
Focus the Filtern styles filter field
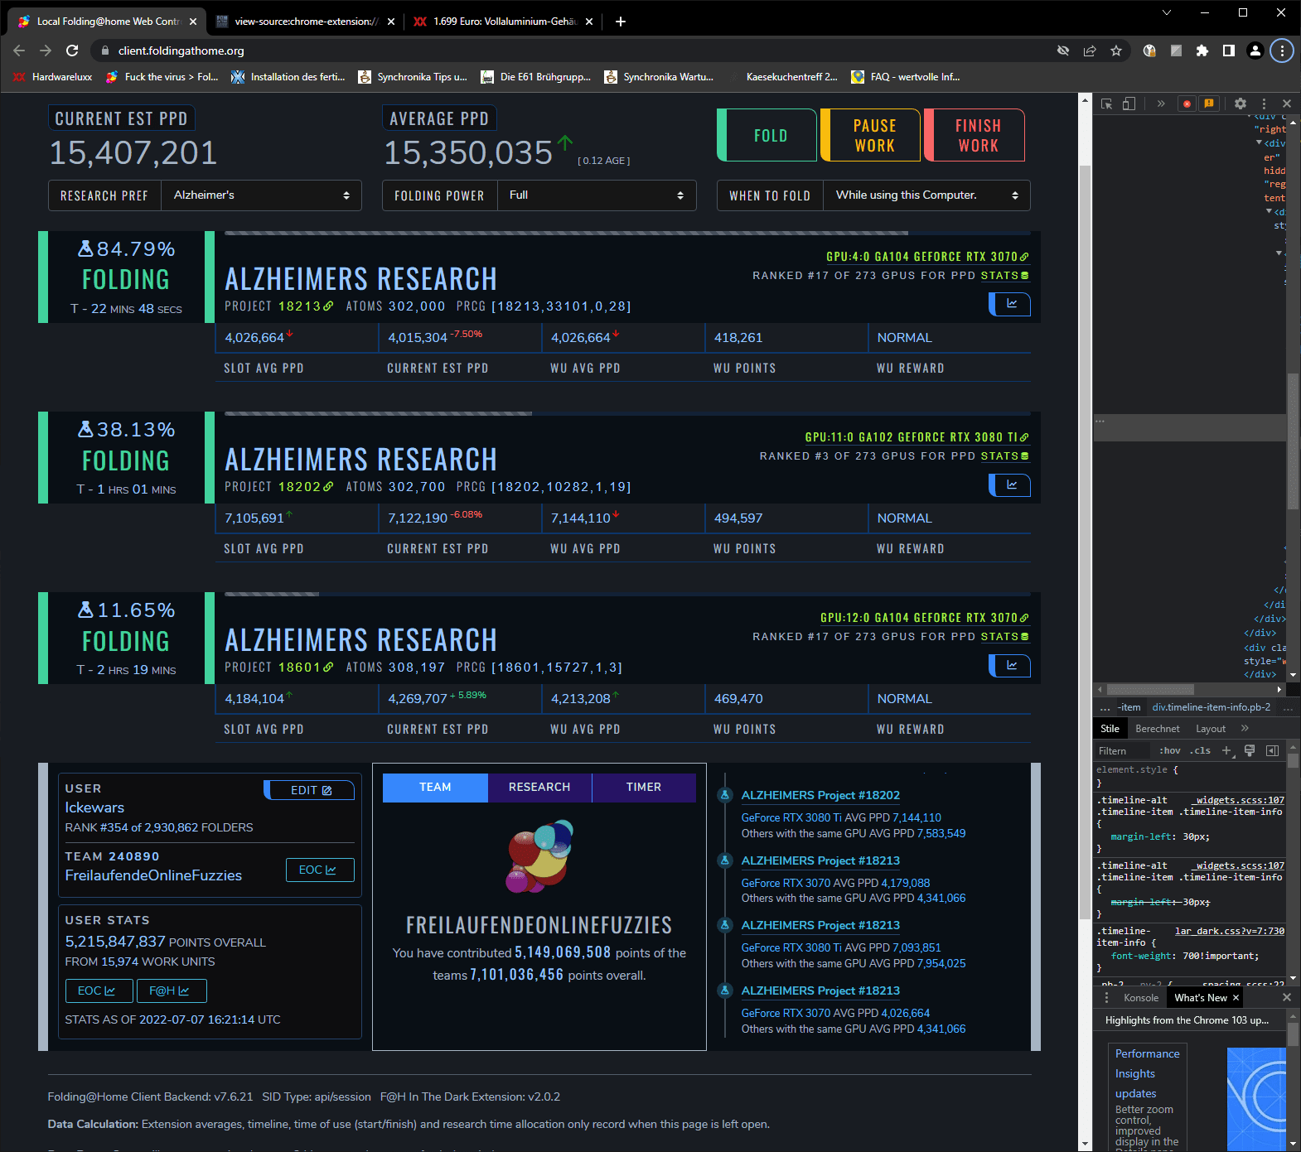point(1122,750)
